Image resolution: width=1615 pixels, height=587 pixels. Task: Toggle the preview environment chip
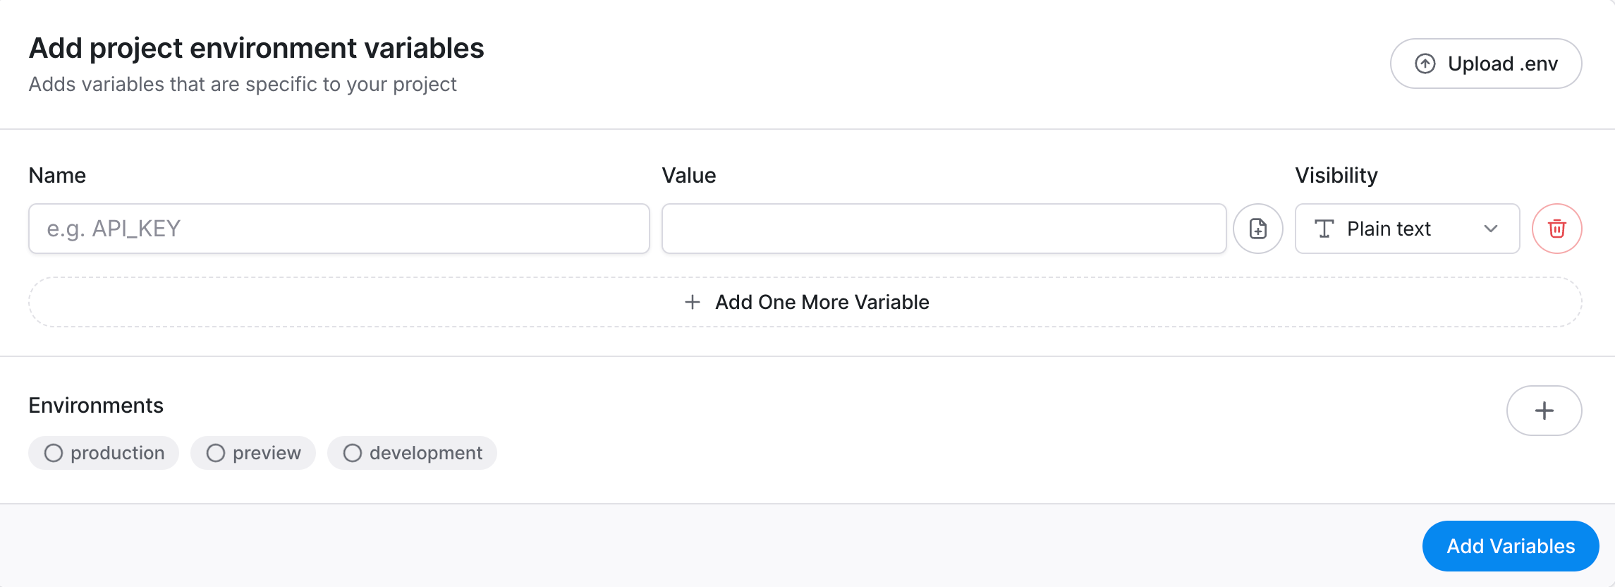click(x=253, y=453)
